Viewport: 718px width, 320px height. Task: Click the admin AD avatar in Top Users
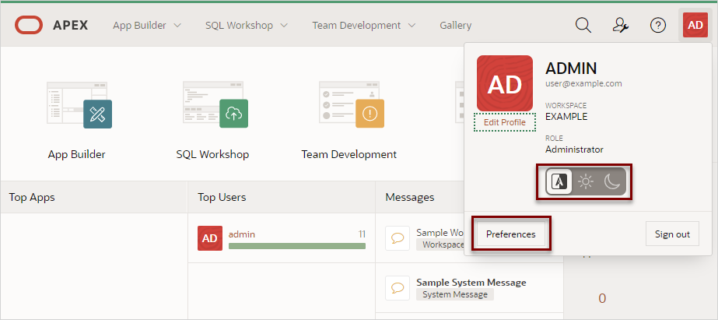[210, 238]
